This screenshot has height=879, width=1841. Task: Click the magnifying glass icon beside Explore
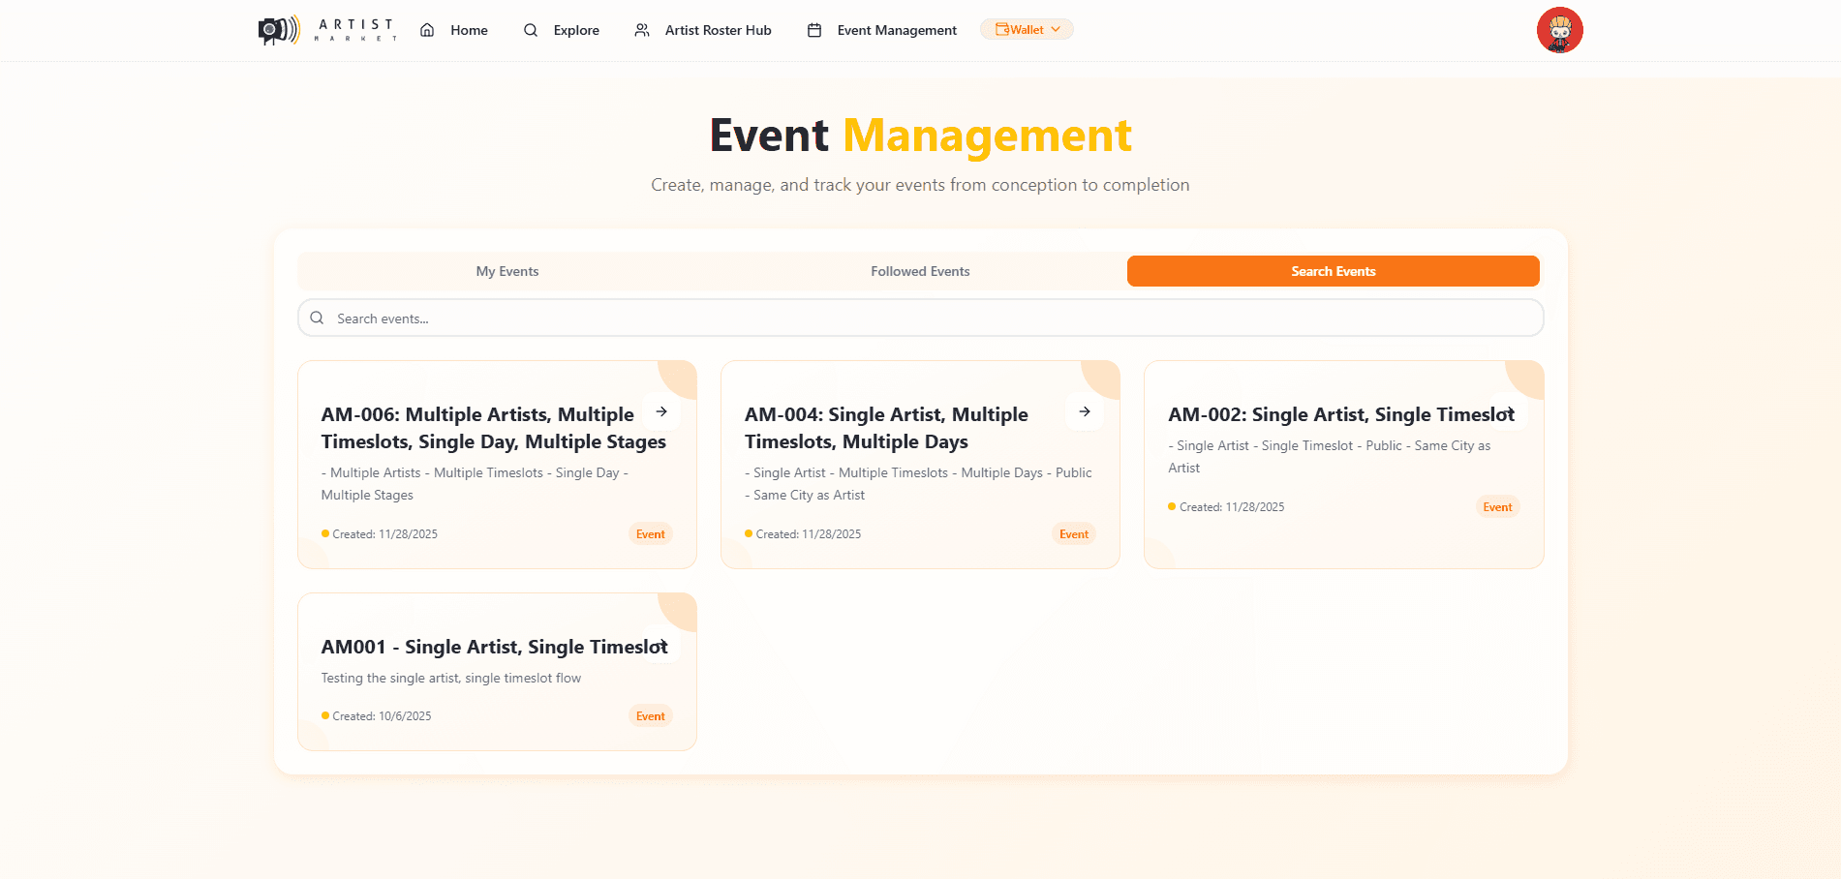pyautogui.click(x=531, y=30)
